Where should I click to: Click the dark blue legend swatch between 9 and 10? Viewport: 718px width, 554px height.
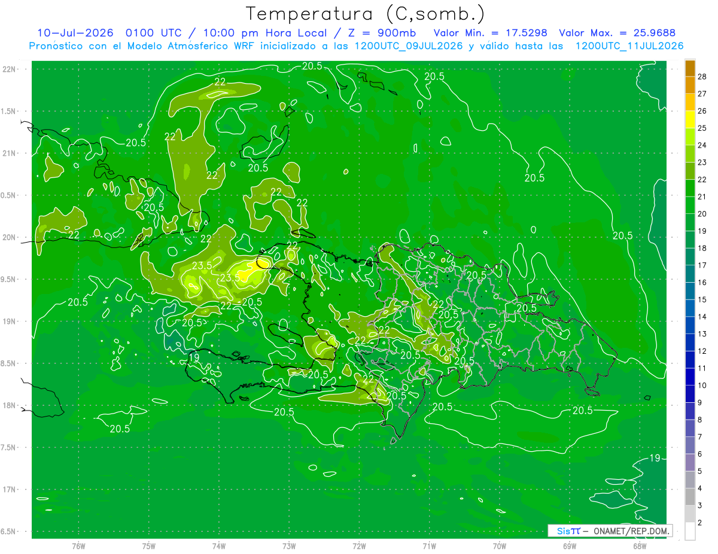690,394
